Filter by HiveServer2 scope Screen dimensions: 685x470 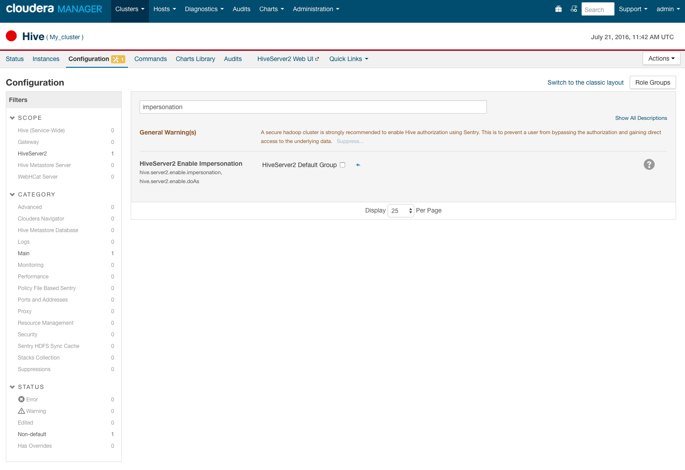(x=65, y=154)
